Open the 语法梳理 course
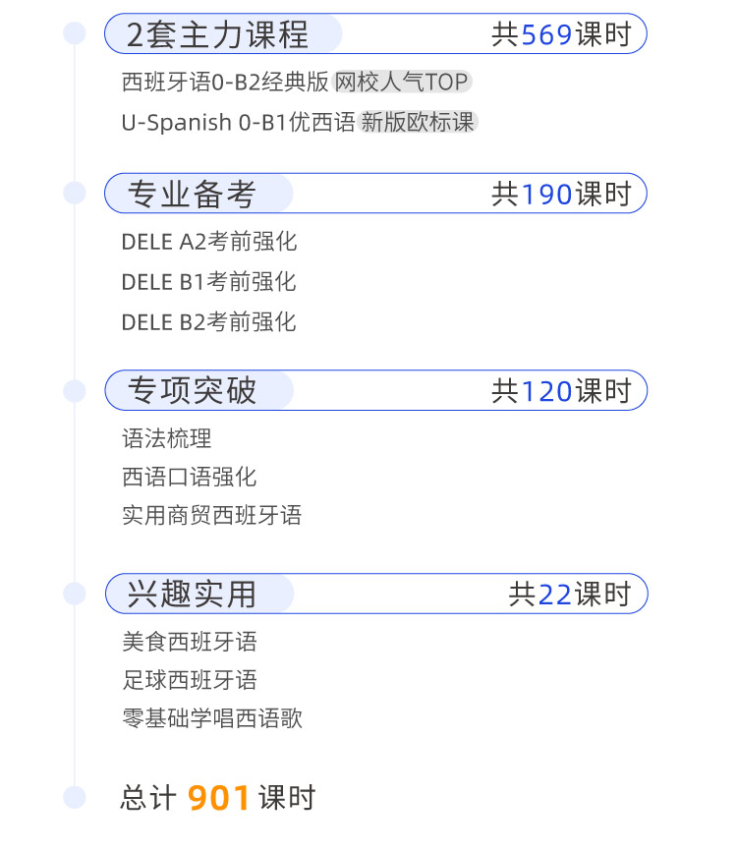This screenshot has width=737, height=852. click(x=166, y=438)
